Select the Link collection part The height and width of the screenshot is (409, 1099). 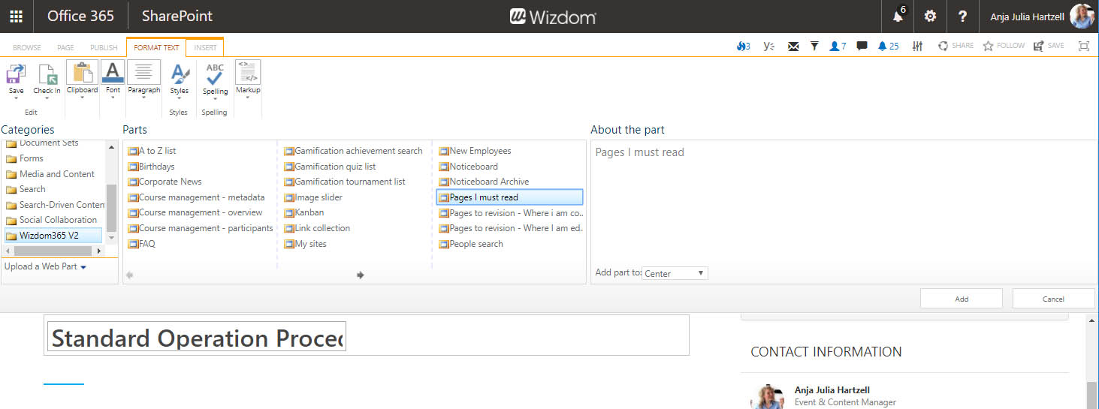click(317, 228)
